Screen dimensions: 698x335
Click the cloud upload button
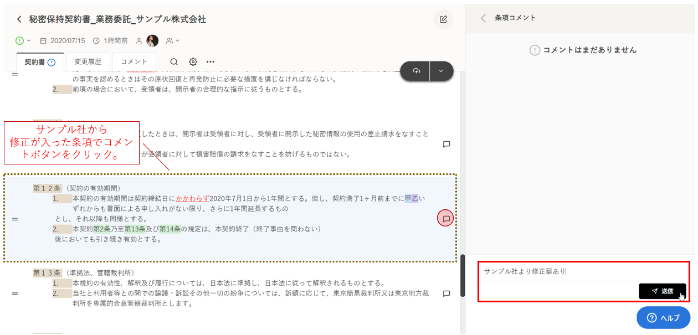pos(417,71)
